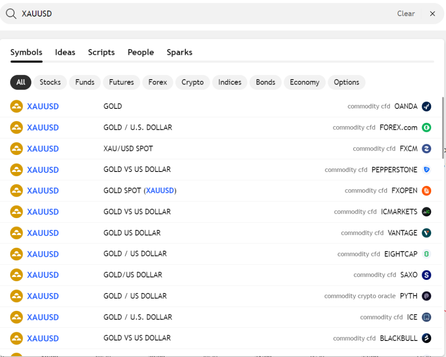
Task: Click the magnifying glass search icon
Action: pyautogui.click(x=11, y=13)
